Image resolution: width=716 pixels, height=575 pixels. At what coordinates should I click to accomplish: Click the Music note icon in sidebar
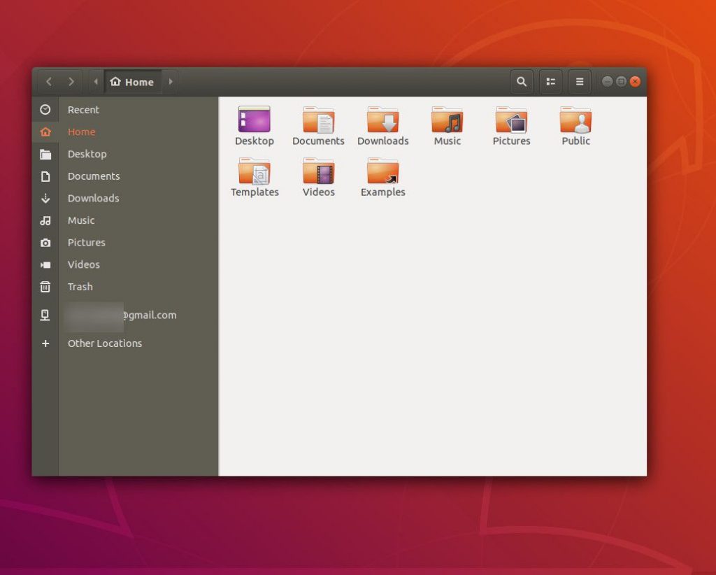point(45,220)
